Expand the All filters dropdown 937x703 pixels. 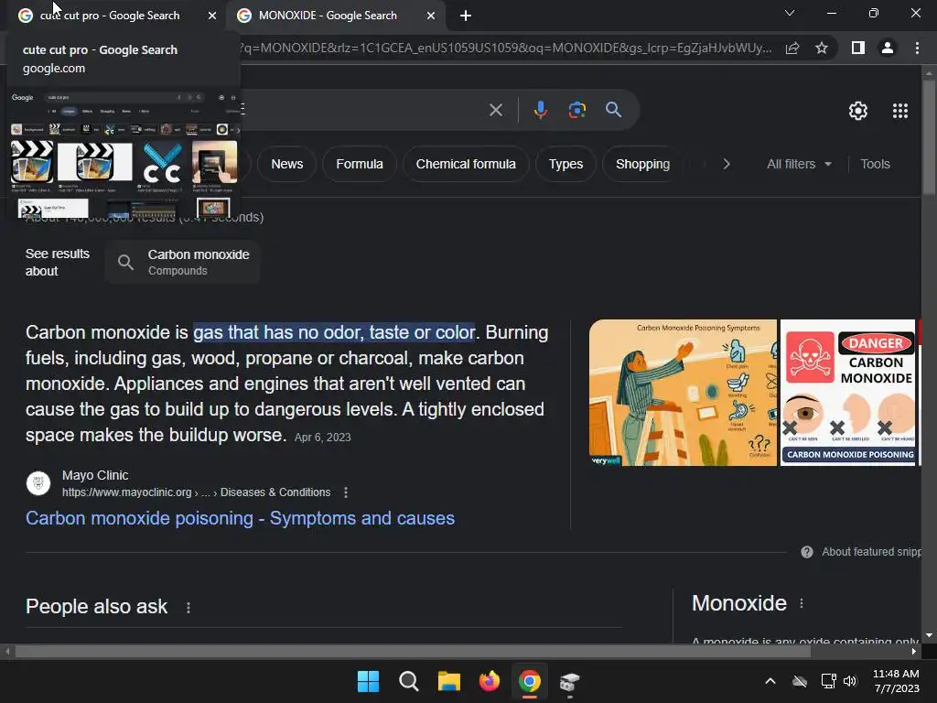tap(799, 164)
